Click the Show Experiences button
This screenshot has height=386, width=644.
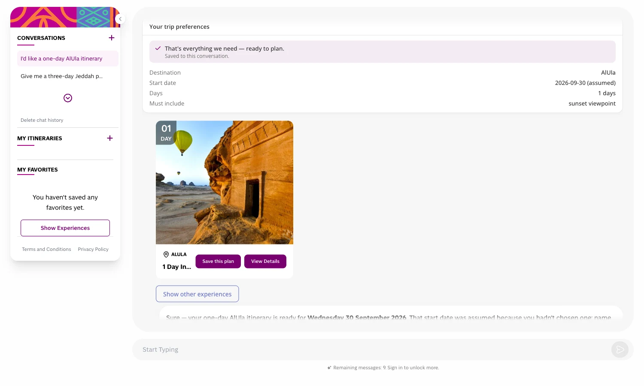pyautogui.click(x=65, y=228)
